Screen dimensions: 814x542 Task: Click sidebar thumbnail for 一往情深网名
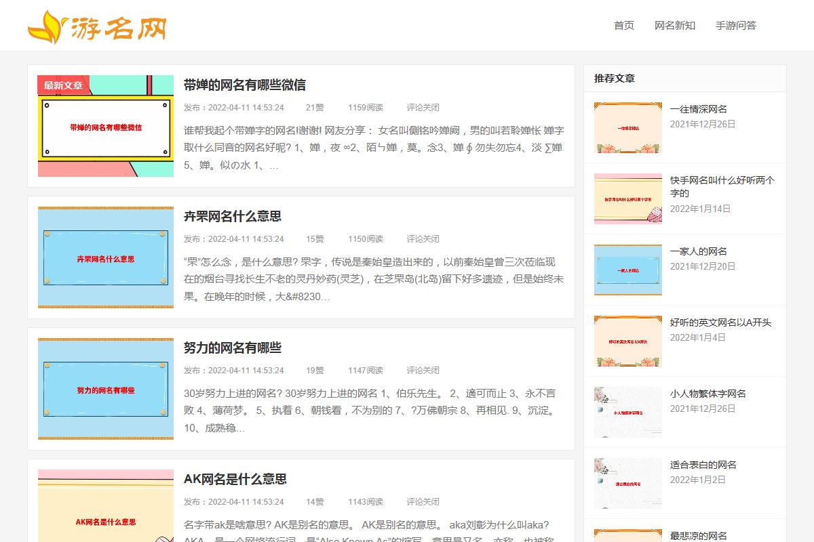pyautogui.click(x=628, y=127)
